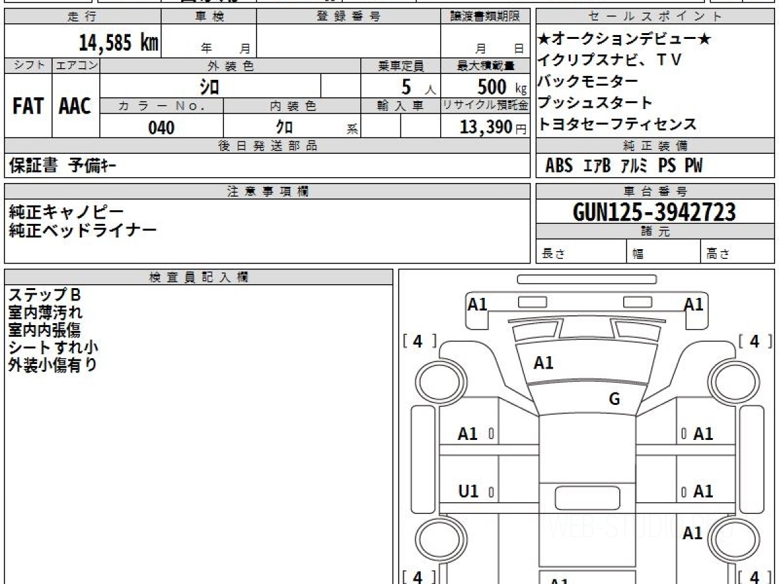Click the 外装色 header
The width and height of the screenshot is (779, 584).
click(x=230, y=66)
